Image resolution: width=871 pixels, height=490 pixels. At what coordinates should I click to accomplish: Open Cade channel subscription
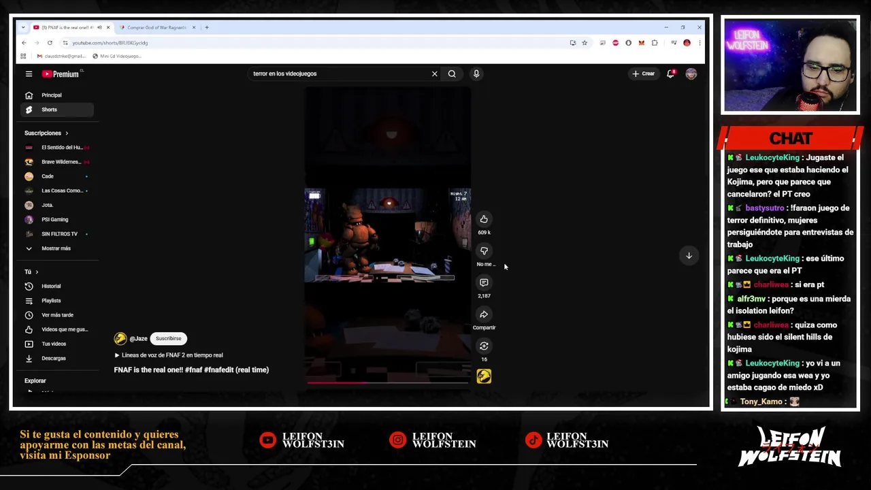(x=57, y=176)
